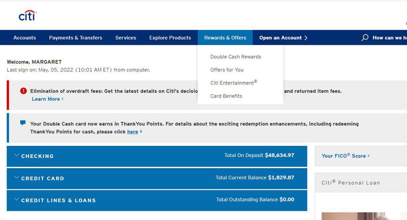Select Card Benefits menu entry

[x=226, y=96]
